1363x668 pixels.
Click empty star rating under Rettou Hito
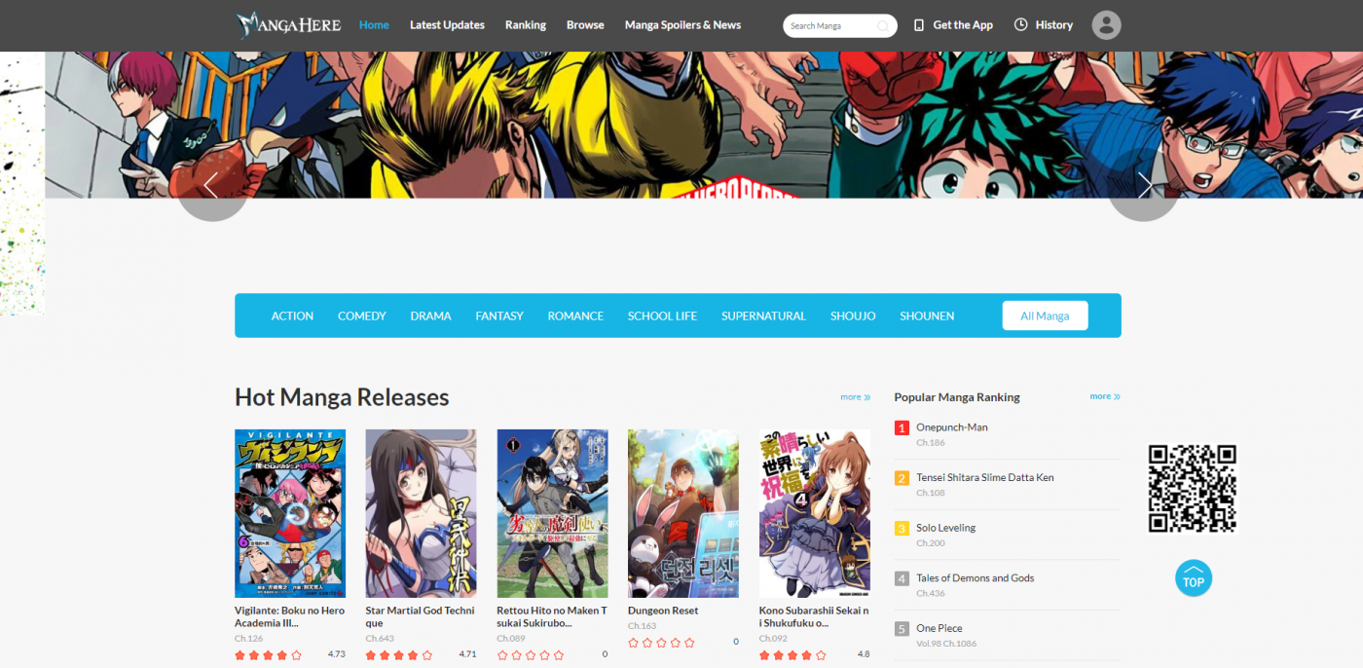click(531, 655)
